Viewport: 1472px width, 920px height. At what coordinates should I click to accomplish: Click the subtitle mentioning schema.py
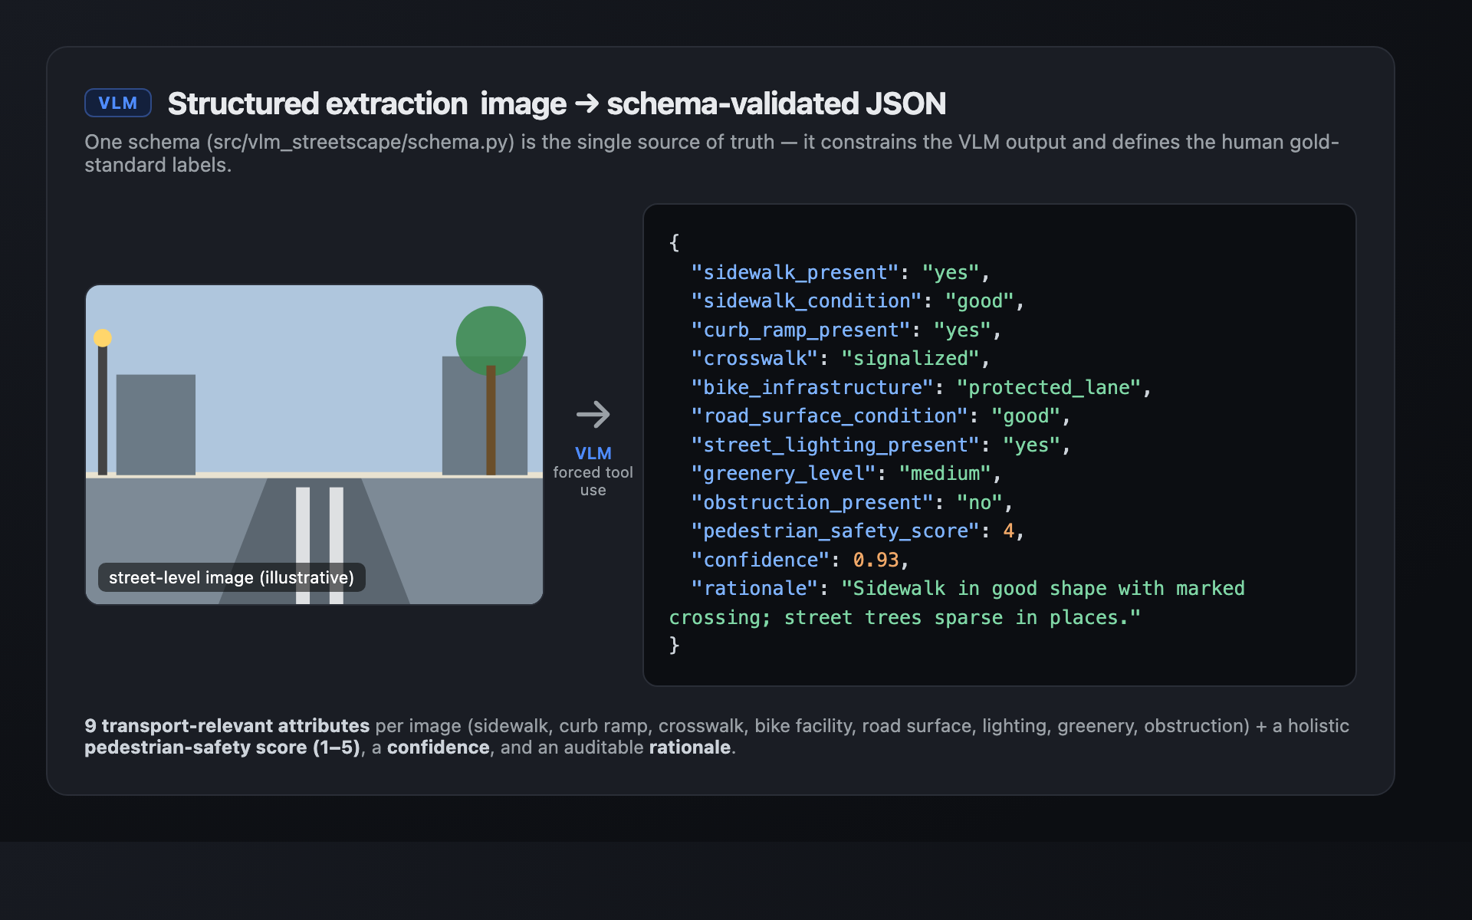coord(711,153)
